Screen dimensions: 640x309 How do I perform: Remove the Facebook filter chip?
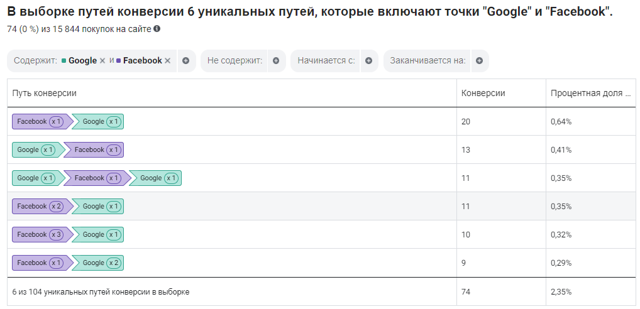[167, 61]
